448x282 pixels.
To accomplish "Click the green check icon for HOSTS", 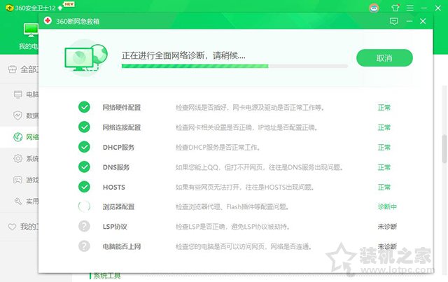I will (x=84, y=187).
